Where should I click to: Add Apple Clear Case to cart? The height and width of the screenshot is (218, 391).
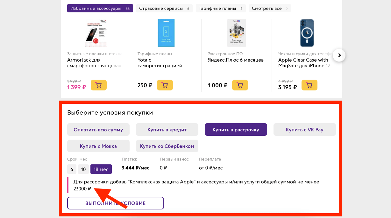309,85
